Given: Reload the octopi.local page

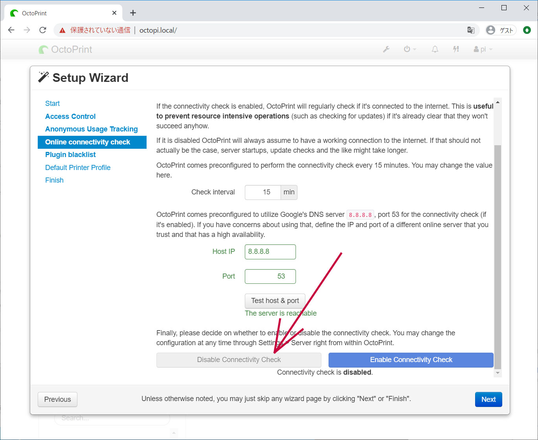Looking at the screenshot, I should pyautogui.click(x=42, y=30).
